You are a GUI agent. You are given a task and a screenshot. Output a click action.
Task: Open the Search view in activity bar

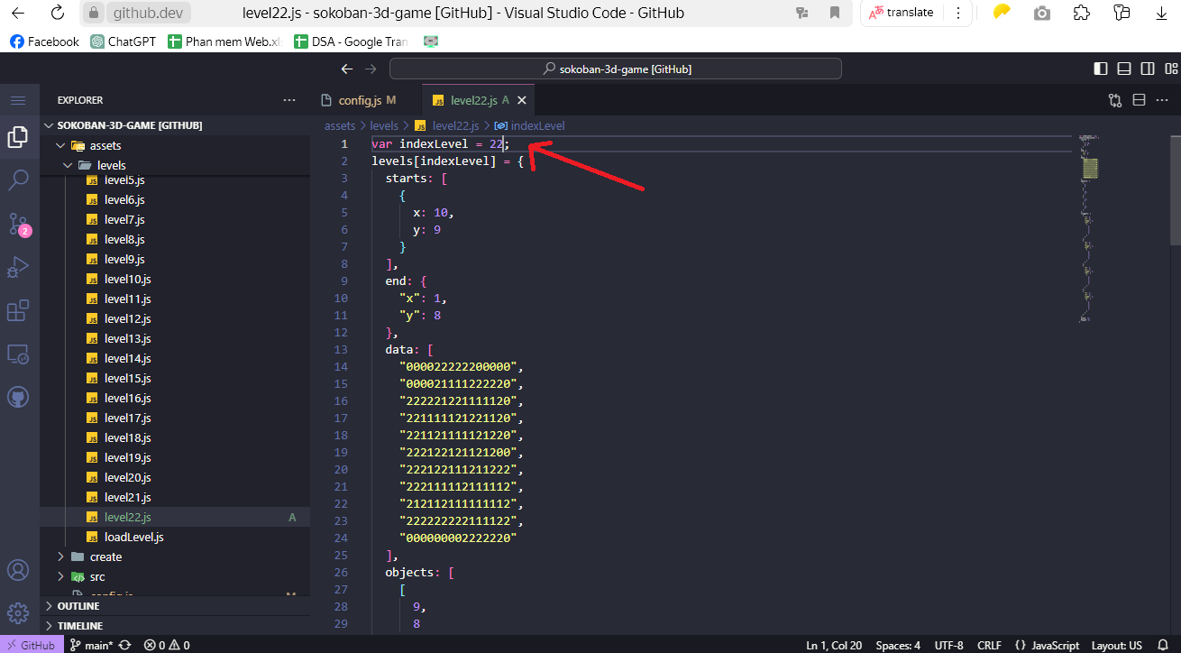coord(18,180)
